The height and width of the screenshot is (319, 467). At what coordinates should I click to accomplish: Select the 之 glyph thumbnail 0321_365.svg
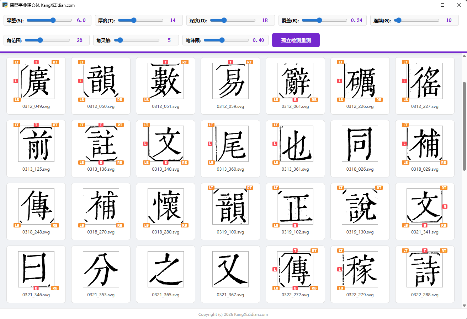tap(165, 269)
